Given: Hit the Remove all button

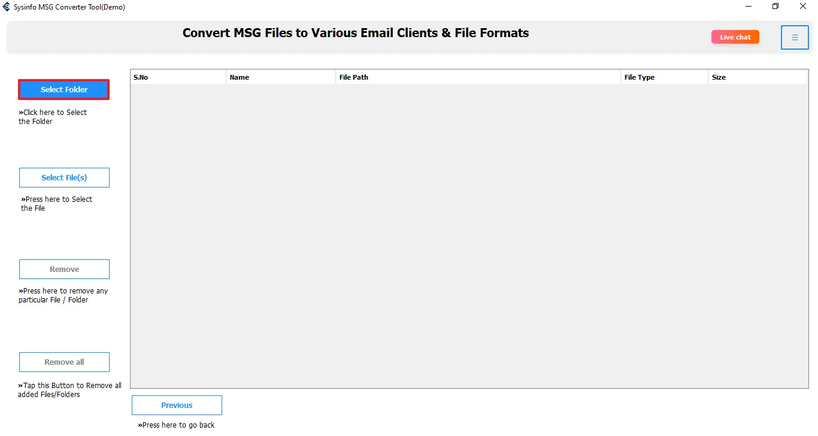Looking at the screenshot, I should click(64, 362).
